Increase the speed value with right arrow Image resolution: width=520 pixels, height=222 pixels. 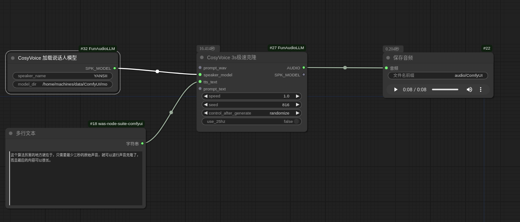click(297, 96)
